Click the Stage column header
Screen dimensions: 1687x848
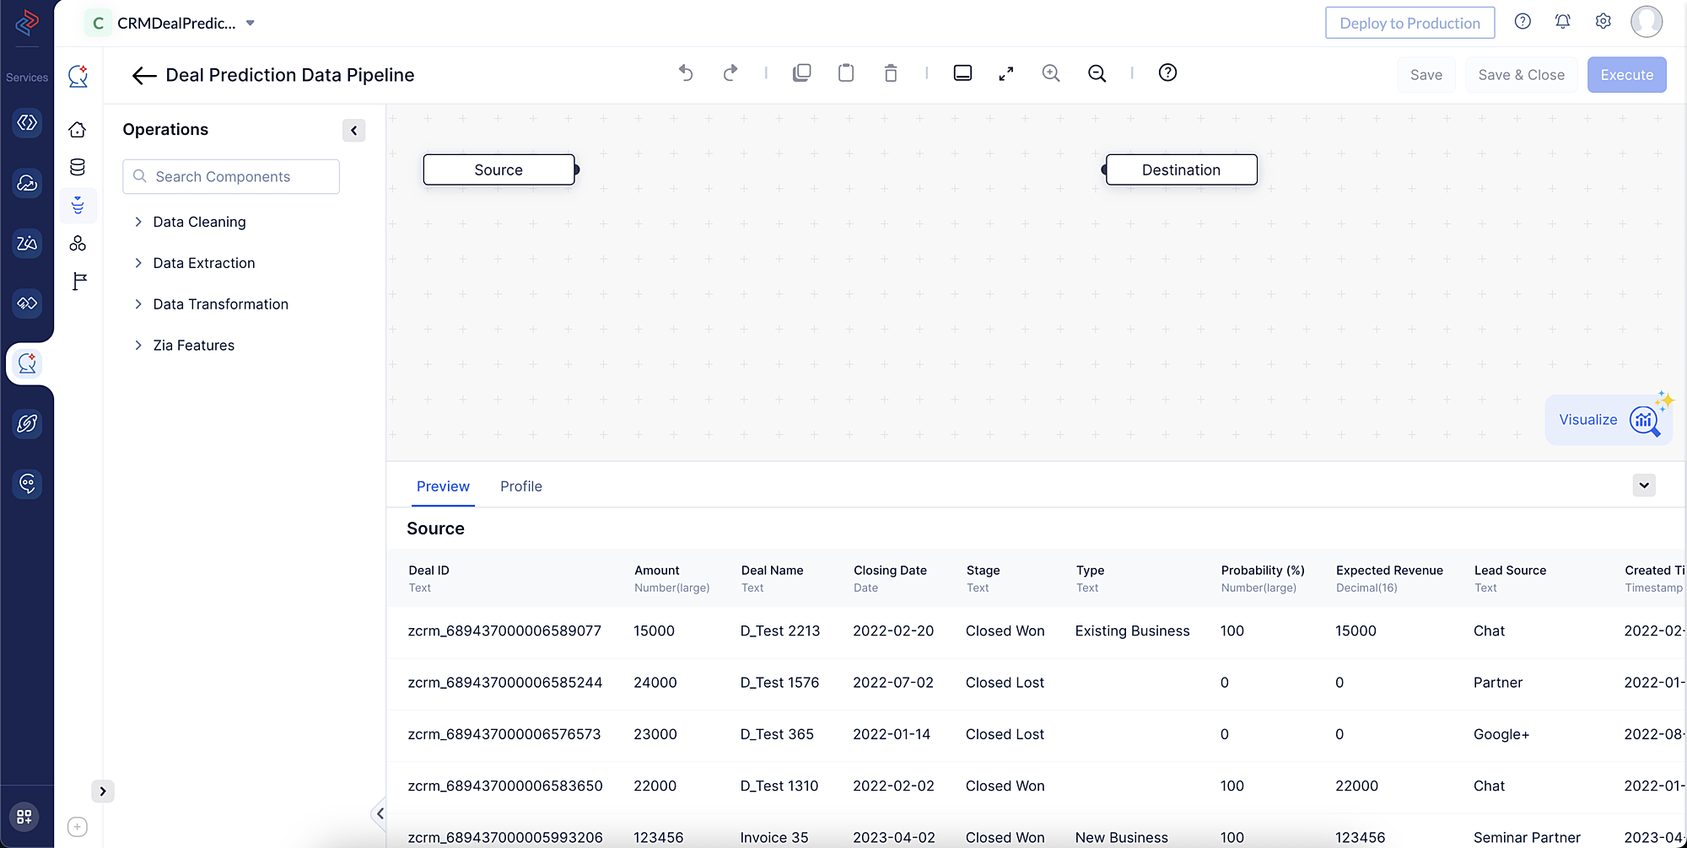(x=983, y=571)
